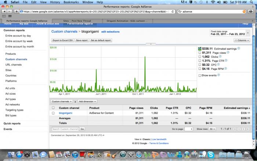This screenshot has width=257, height=161.
Task: Open the Columns dropdown
Action: [x=242, y=40]
